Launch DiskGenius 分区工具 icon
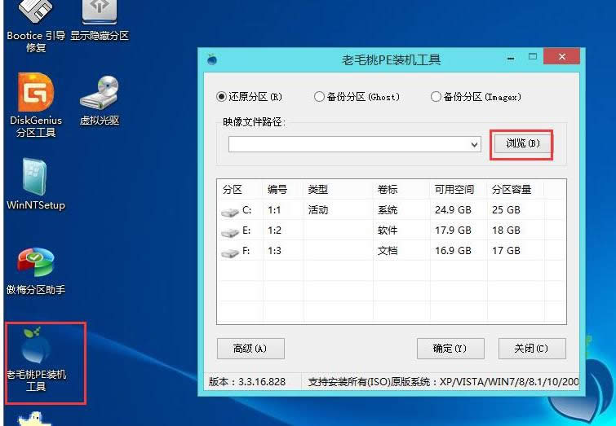The height and width of the screenshot is (426, 616). 35,96
